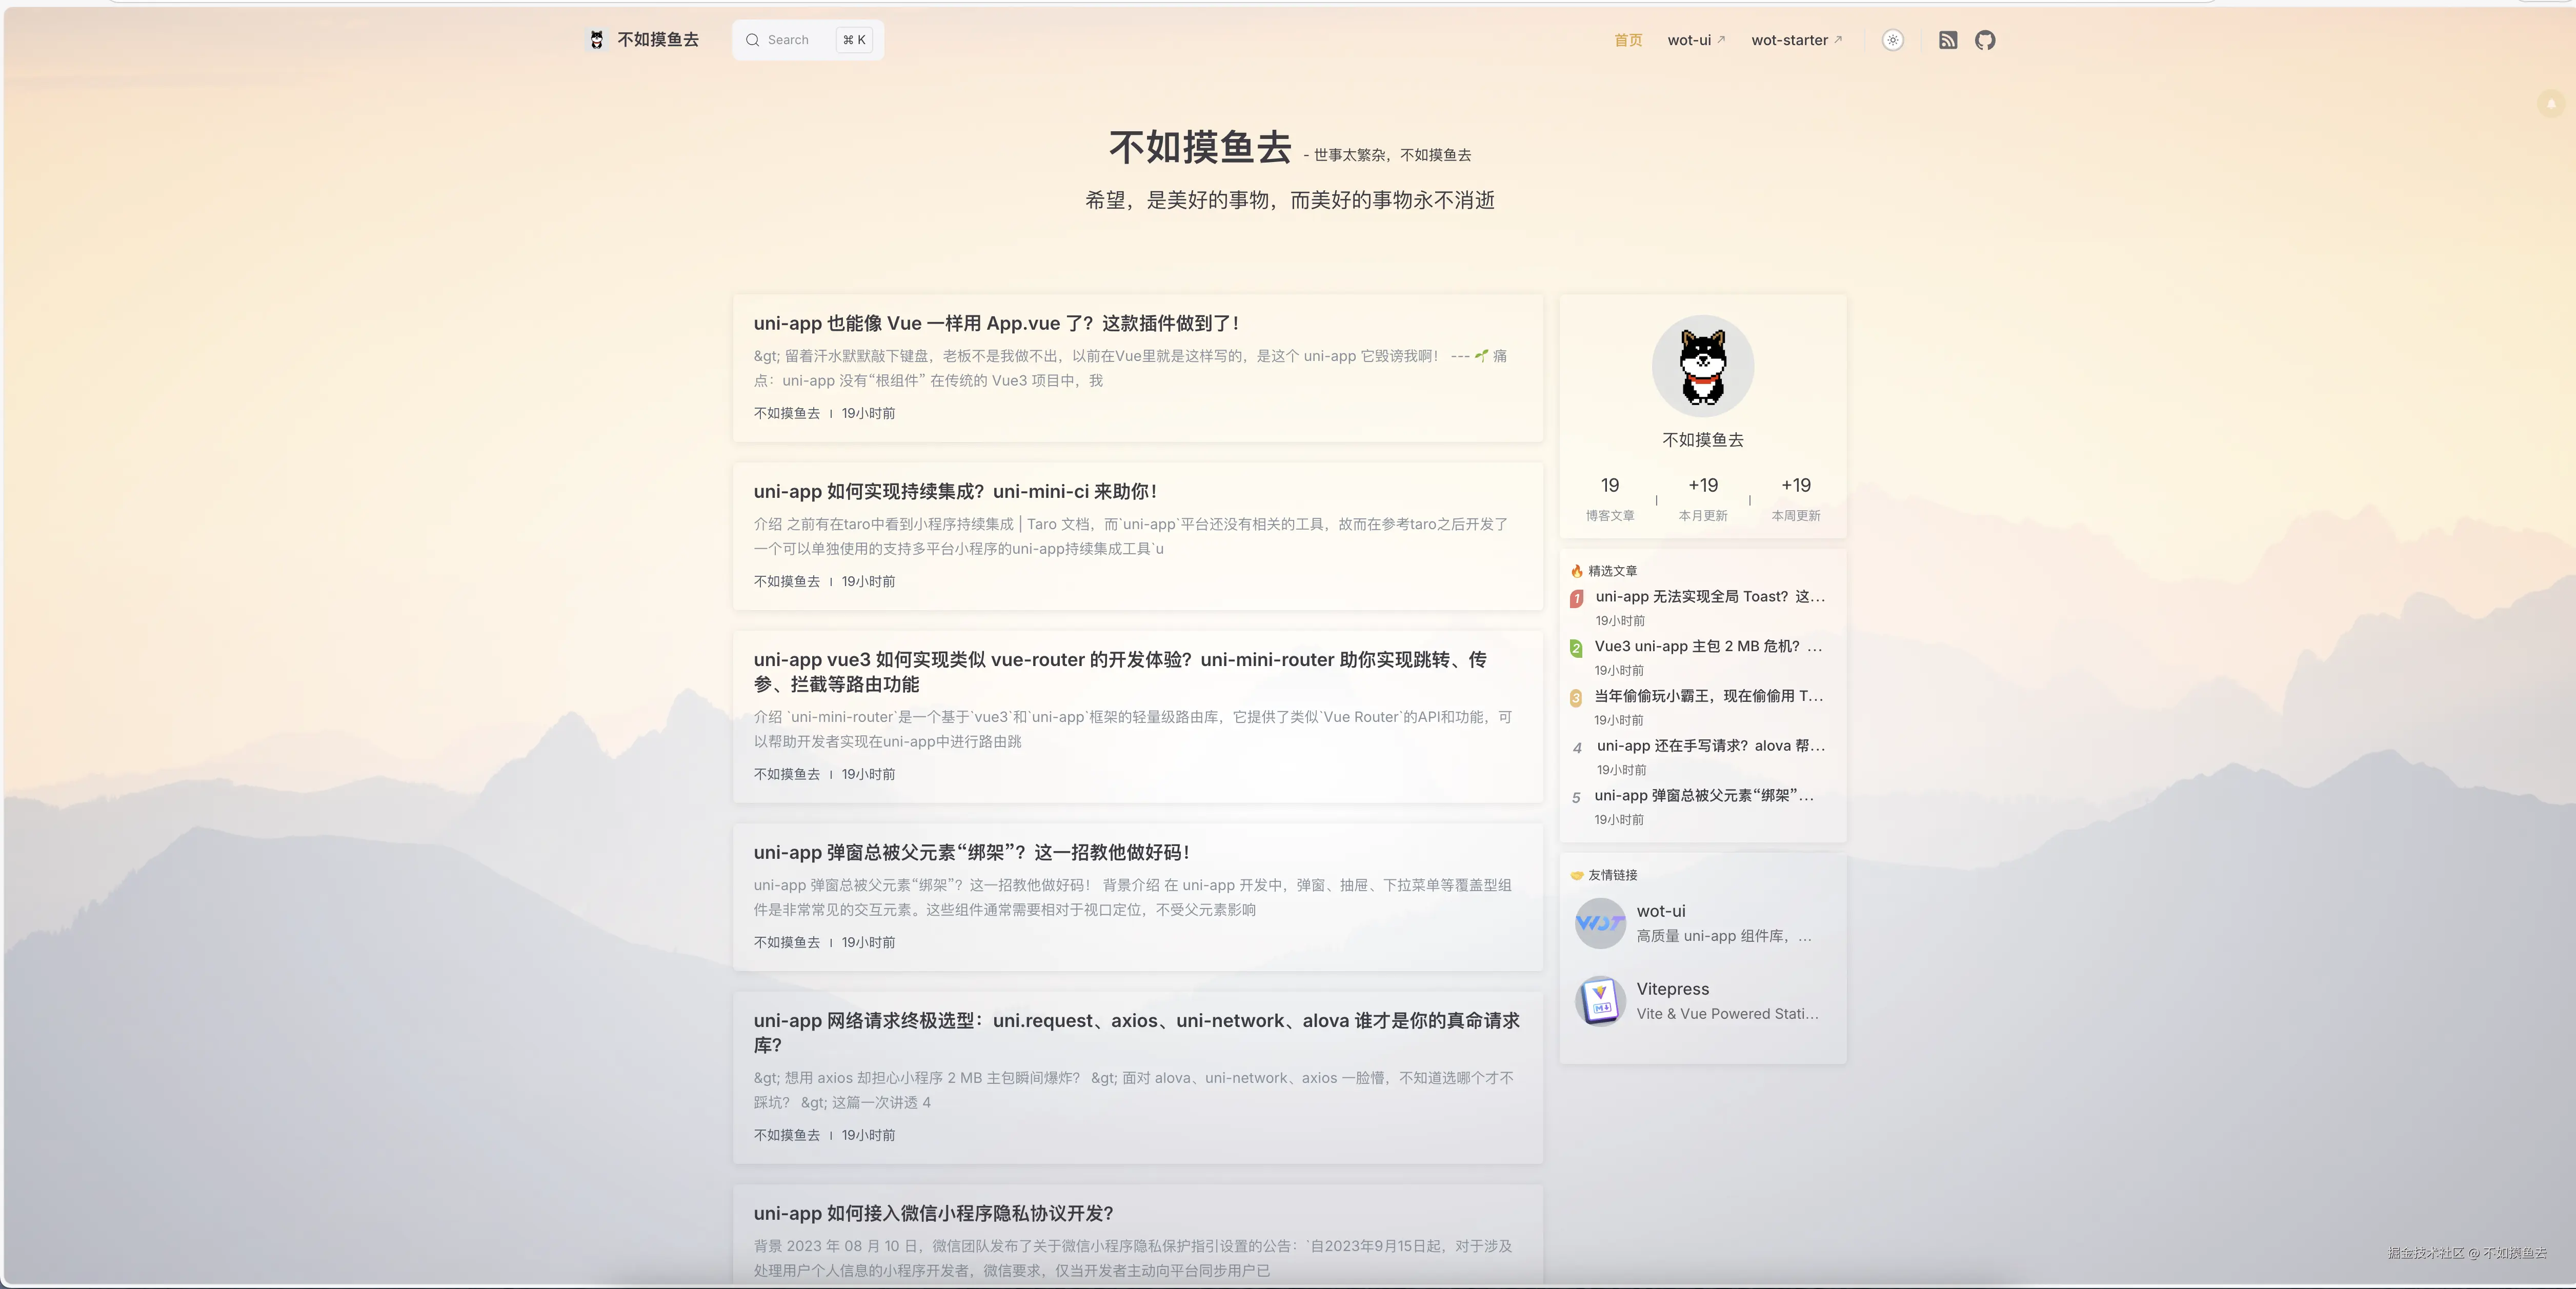Click the Vitepress logo thumbnail
Screen dimensions: 2576x1289
point(1600,1000)
